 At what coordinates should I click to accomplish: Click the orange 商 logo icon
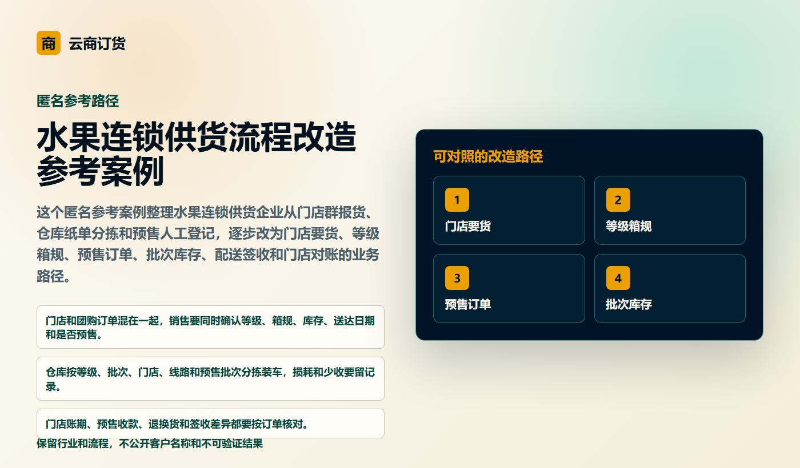49,43
